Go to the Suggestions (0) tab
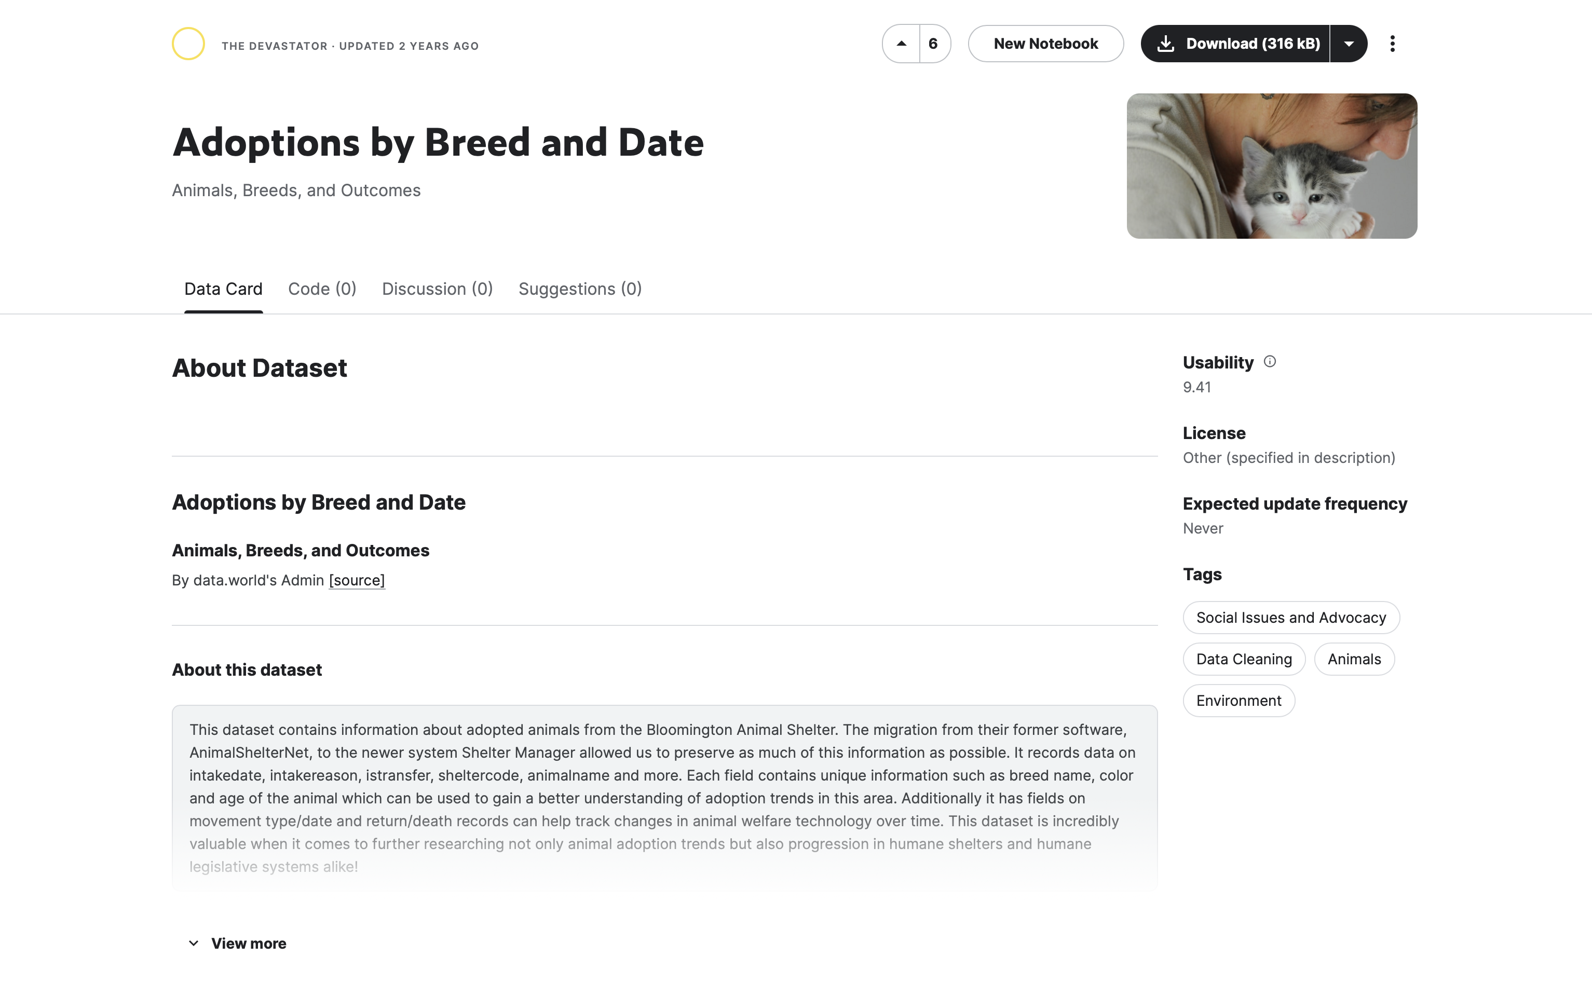1592x998 pixels. coord(579,289)
